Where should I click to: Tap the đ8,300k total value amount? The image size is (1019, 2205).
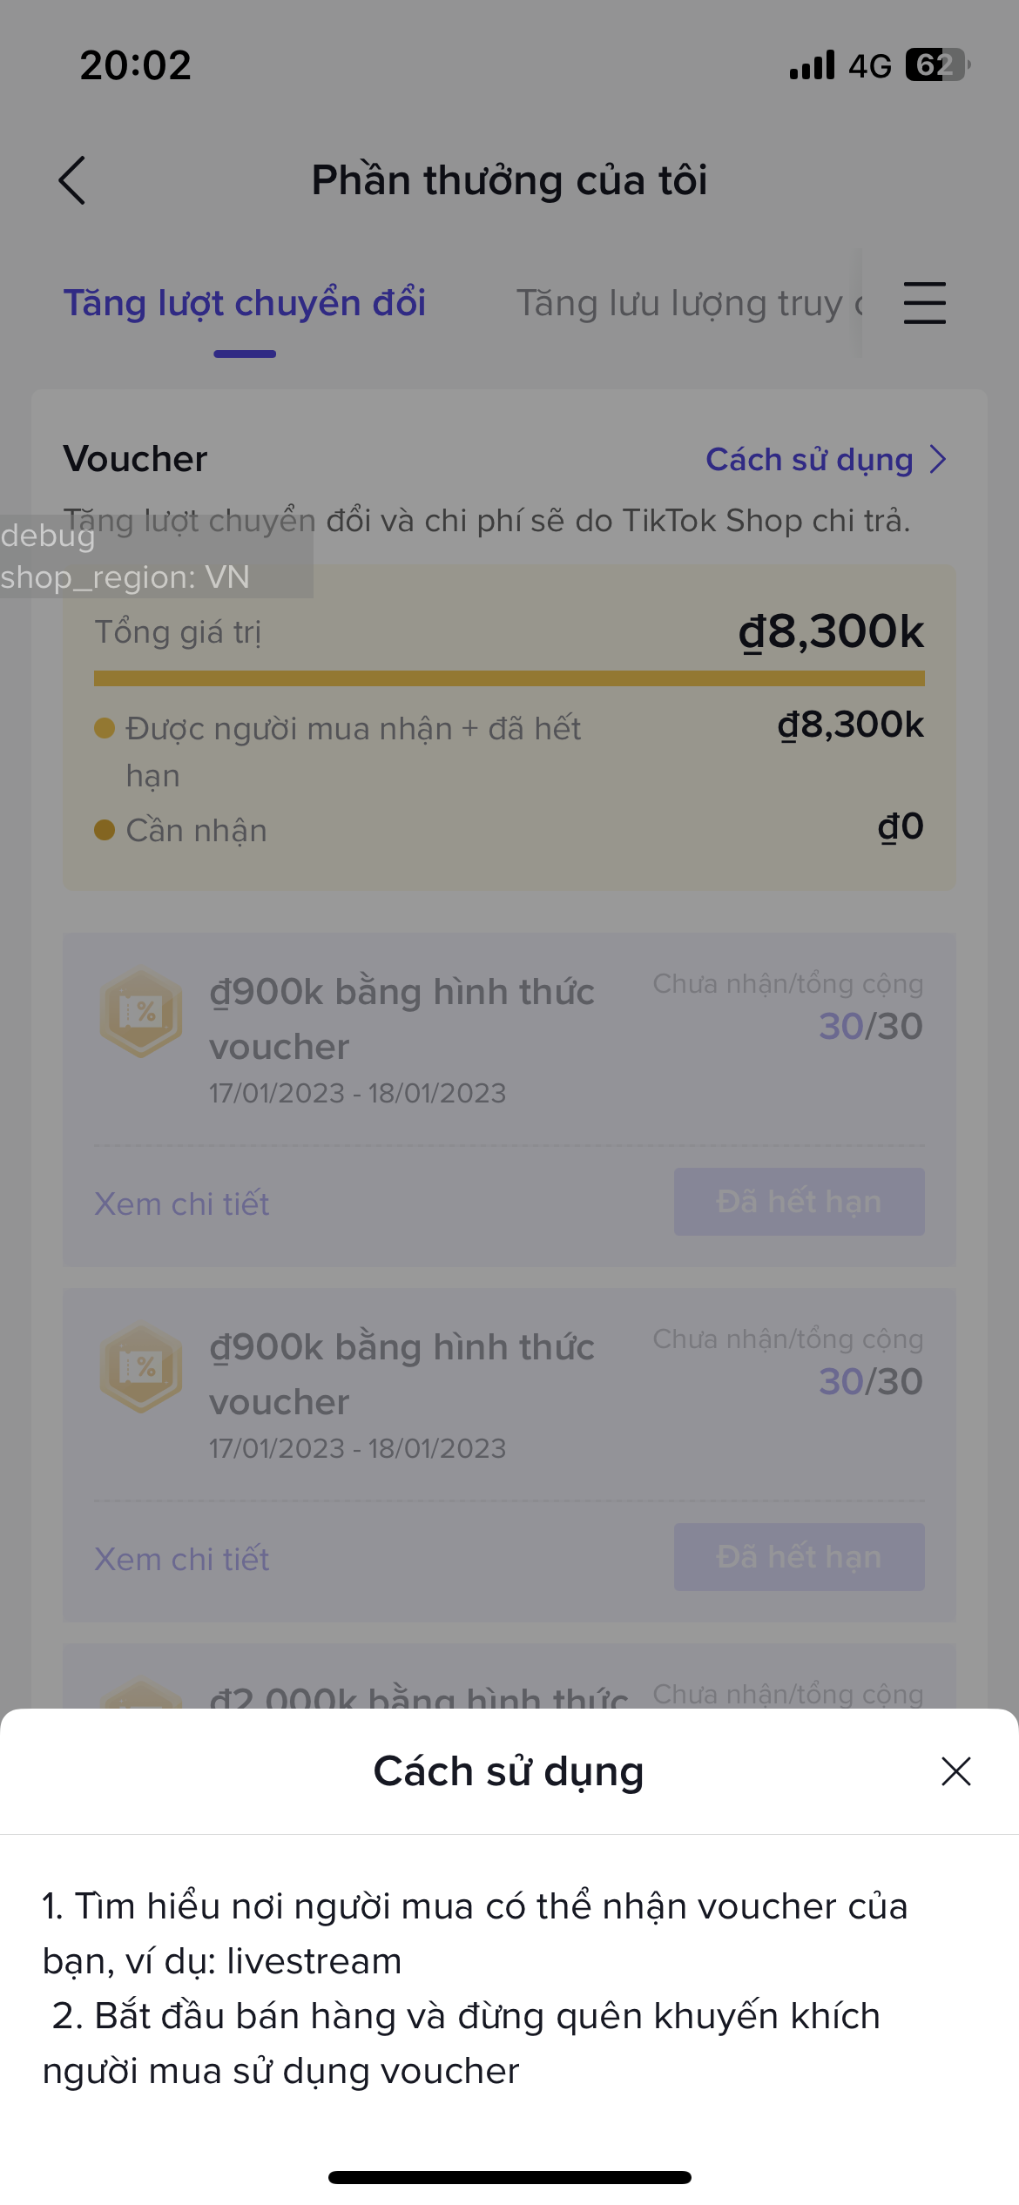(831, 631)
